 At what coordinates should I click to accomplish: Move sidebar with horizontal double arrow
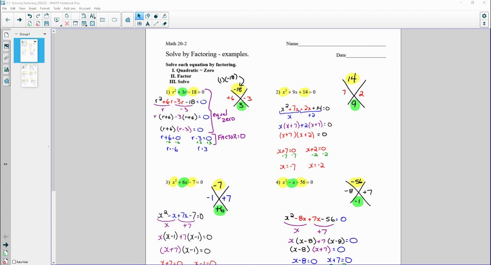5,164
